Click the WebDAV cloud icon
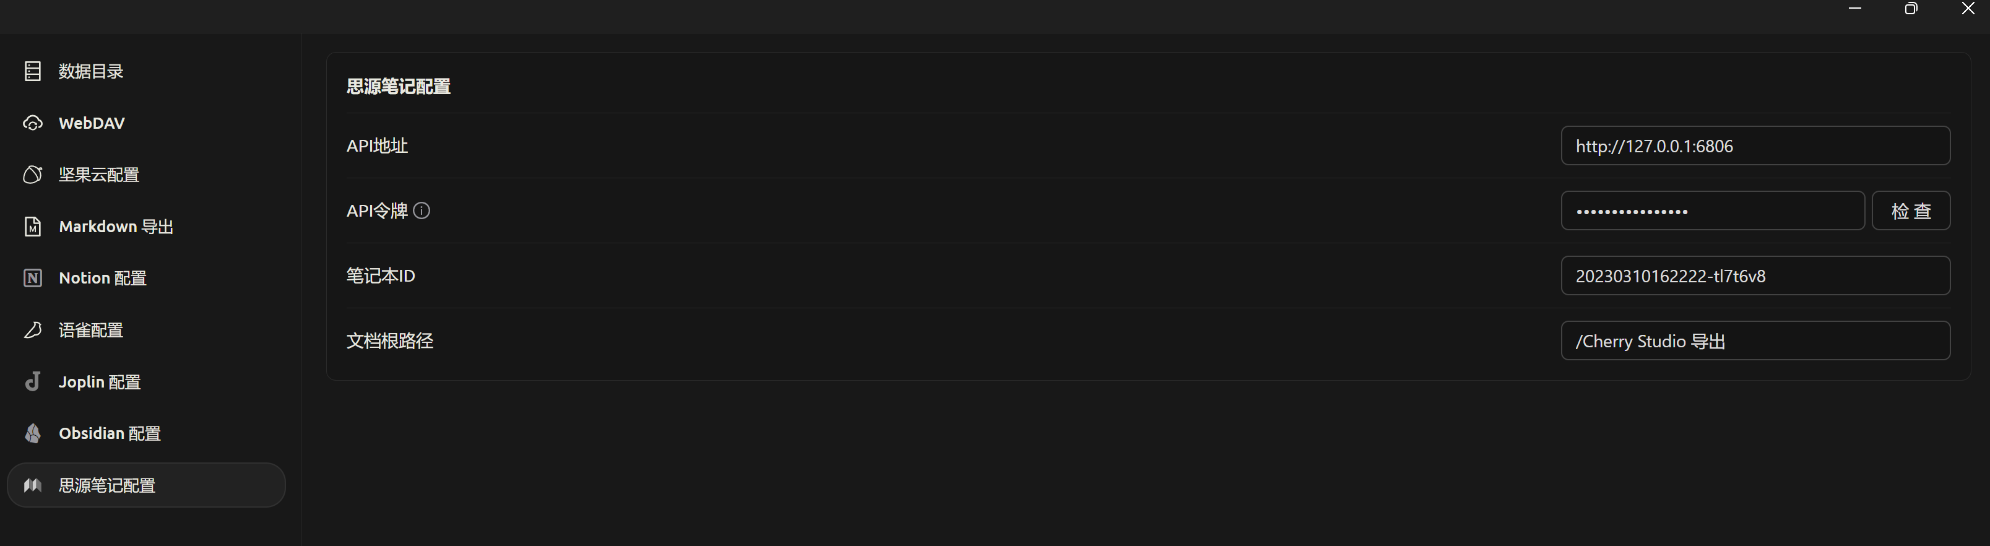Viewport: 1990px width, 546px height. click(32, 123)
